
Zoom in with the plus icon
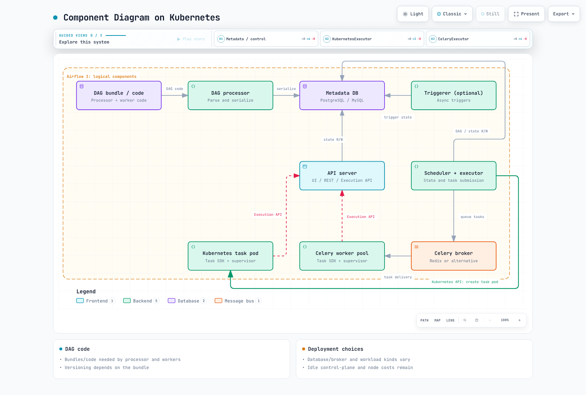(519, 320)
